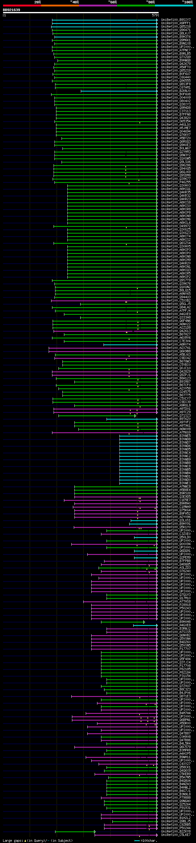Select hit UniRef100_Q96471
The width and height of the screenshot is (196, 843).
pyautogui.click(x=176, y=30)
